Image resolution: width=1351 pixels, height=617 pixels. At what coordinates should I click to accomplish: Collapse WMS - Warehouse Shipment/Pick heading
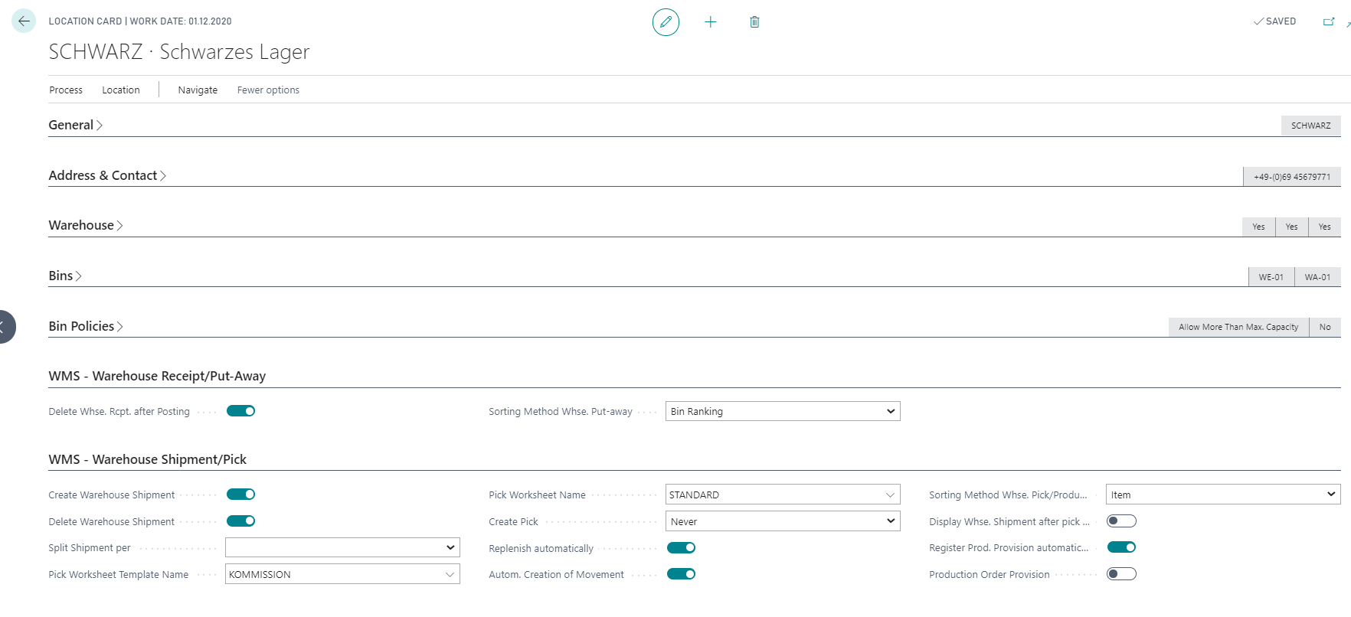tap(147, 459)
